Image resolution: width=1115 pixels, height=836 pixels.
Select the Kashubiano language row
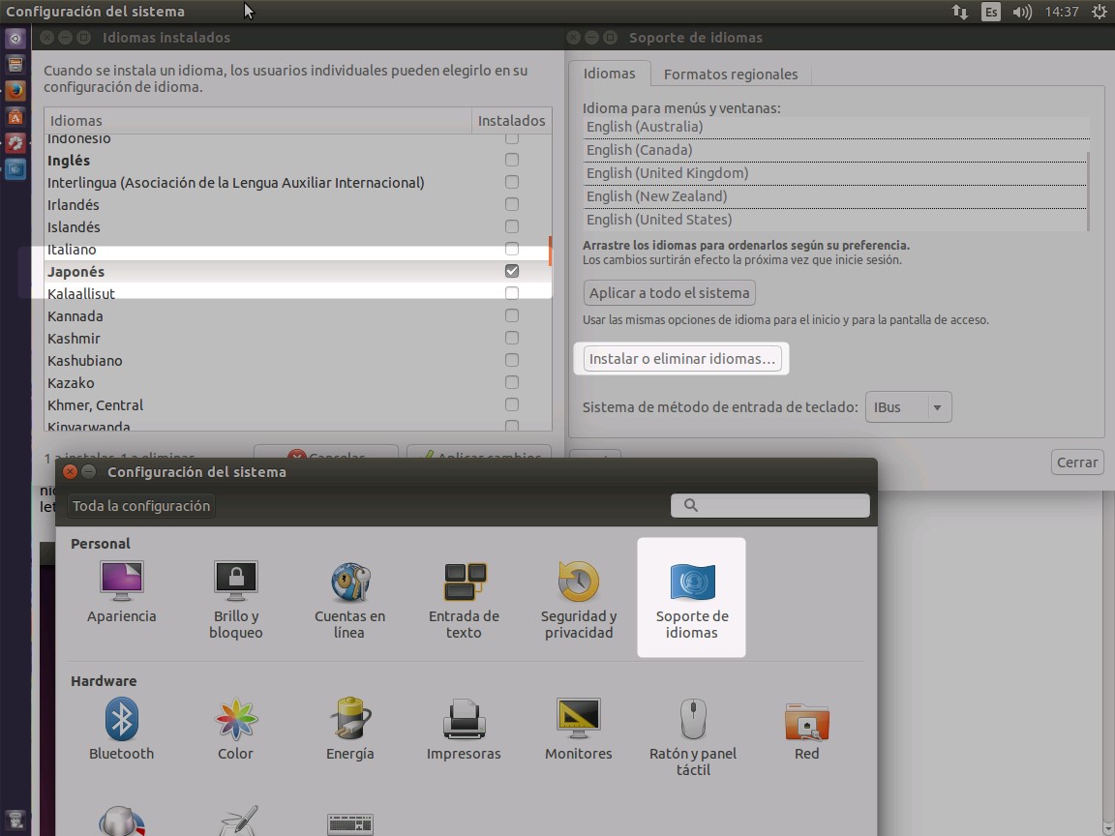pyautogui.click(x=297, y=360)
